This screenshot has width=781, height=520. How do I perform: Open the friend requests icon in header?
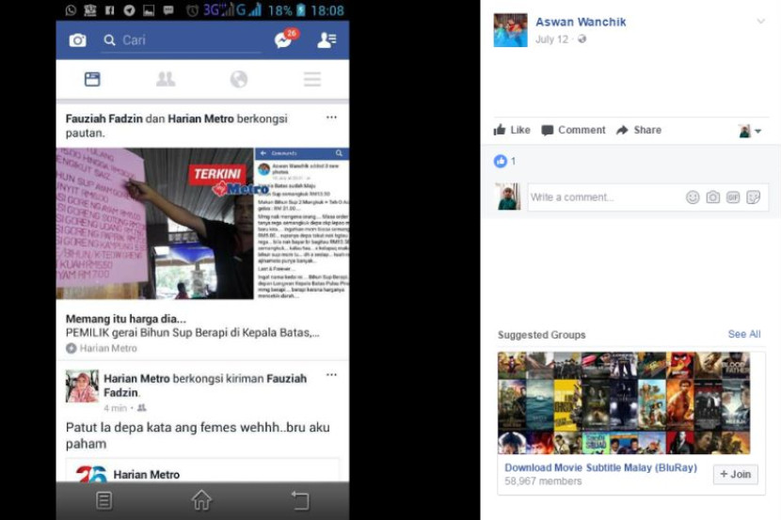coord(326,40)
